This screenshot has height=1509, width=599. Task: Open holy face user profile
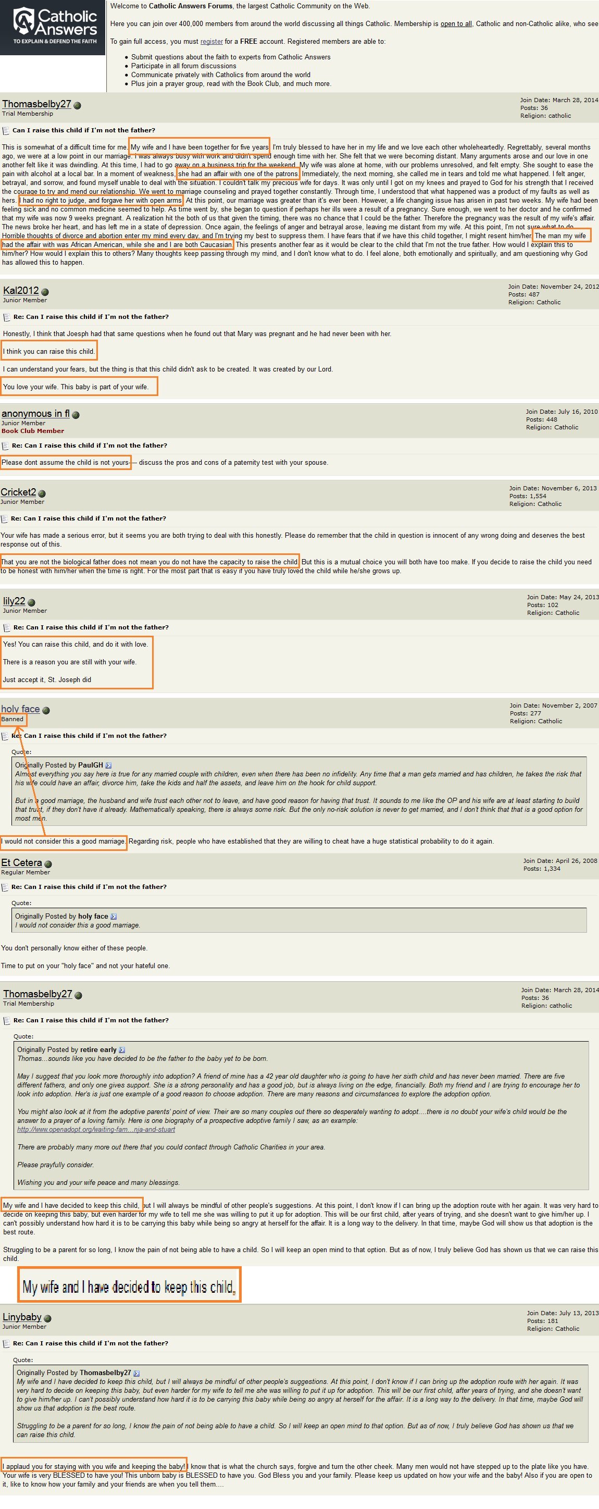(20, 708)
